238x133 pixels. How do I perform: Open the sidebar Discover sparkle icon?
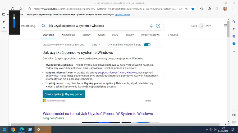point(234,29)
